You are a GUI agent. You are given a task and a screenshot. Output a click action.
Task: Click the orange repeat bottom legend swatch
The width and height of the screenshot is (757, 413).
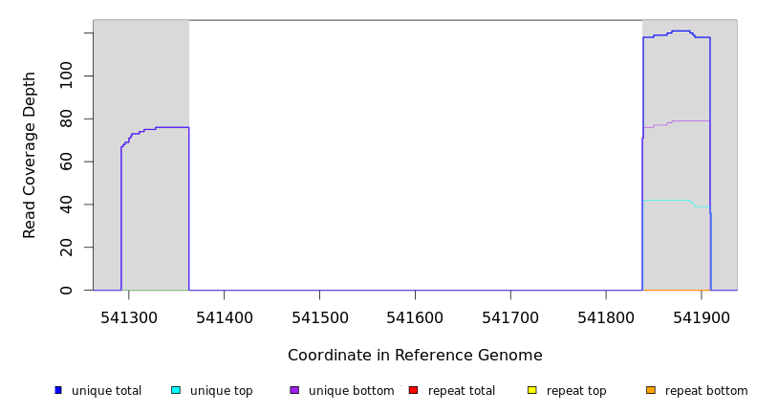point(651,390)
